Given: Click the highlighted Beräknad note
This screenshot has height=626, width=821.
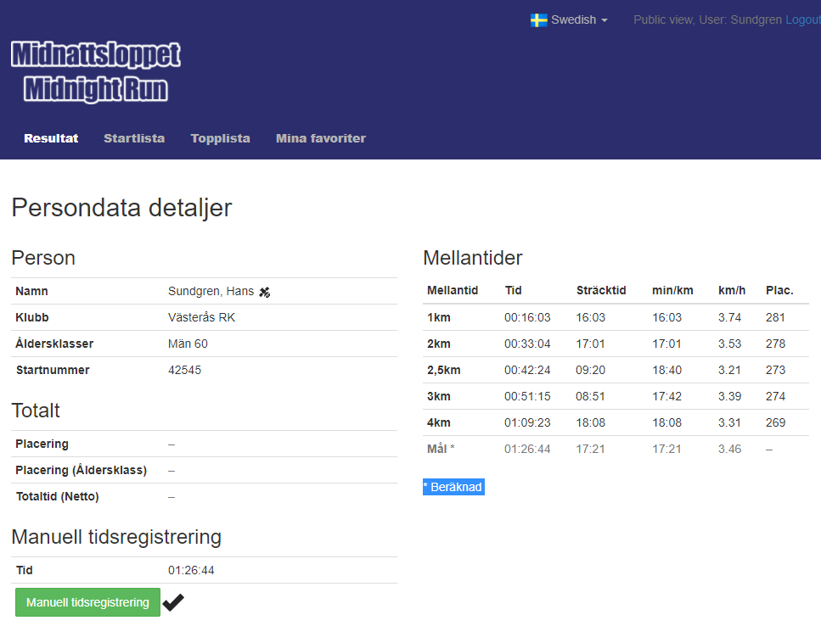Looking at the screenshot, I should 453,487.
